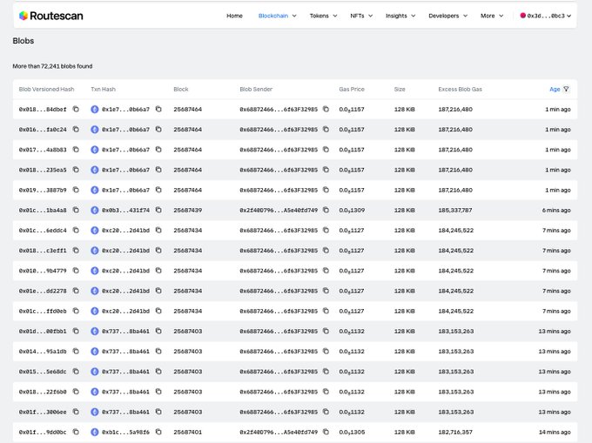
Task: Copy txn hash 0x0b3...431f74
Action: (x=158, y=210)
